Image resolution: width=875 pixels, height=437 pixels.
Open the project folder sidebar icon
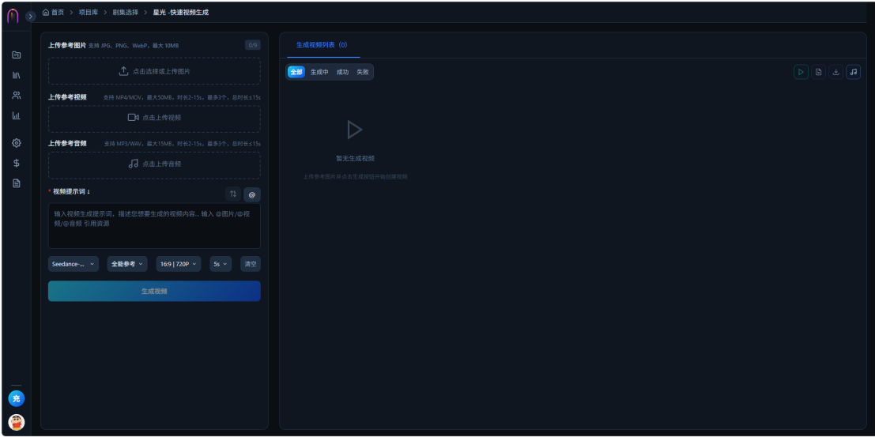16,55
